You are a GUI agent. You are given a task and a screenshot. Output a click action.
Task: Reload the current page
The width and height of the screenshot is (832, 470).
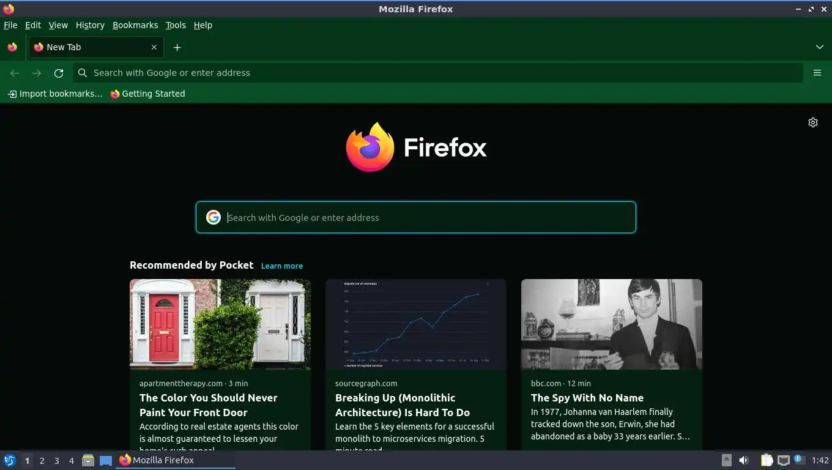[59, 73]
